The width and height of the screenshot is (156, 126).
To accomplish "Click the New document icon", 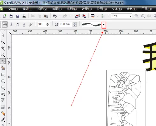I will pyautogui.click(x=4, y=16).
